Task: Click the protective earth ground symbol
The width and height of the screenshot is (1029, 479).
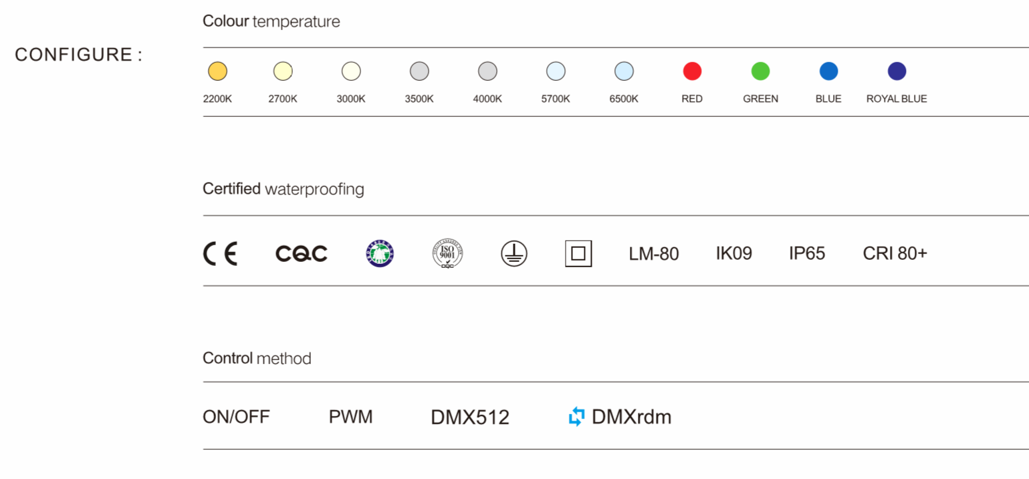Action: [x=513, y=254]
